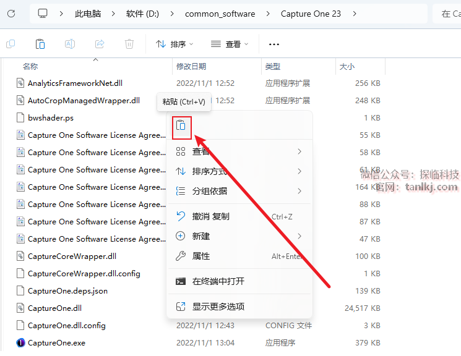The image size is (461, 356).
Task: Open 排序方式 submenu in context menu
Action: [x=239, y=171]
